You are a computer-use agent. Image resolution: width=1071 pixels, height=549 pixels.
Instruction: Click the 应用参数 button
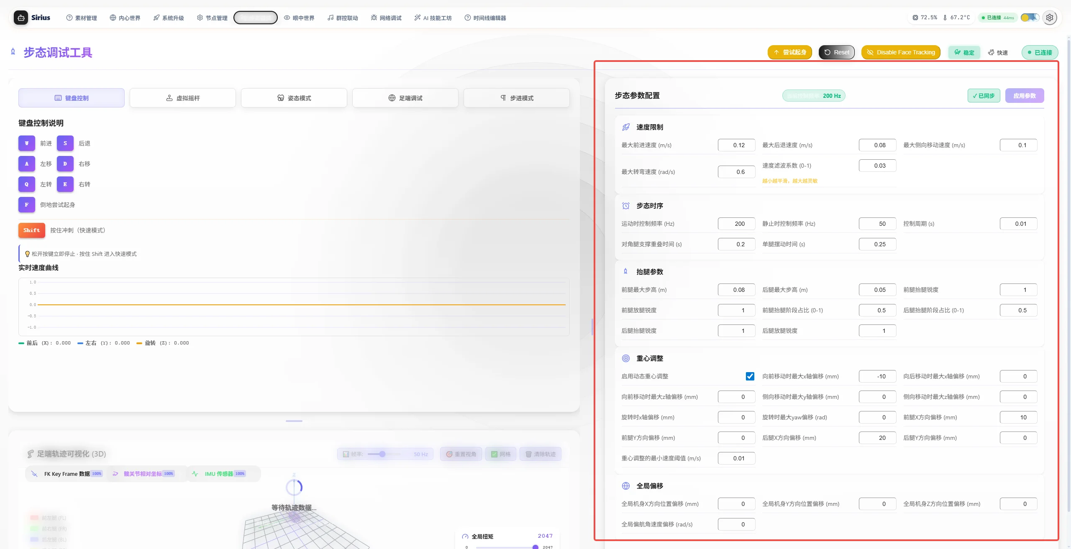1025,96
